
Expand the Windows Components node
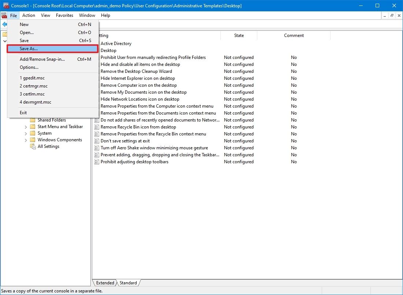[26, 139]
